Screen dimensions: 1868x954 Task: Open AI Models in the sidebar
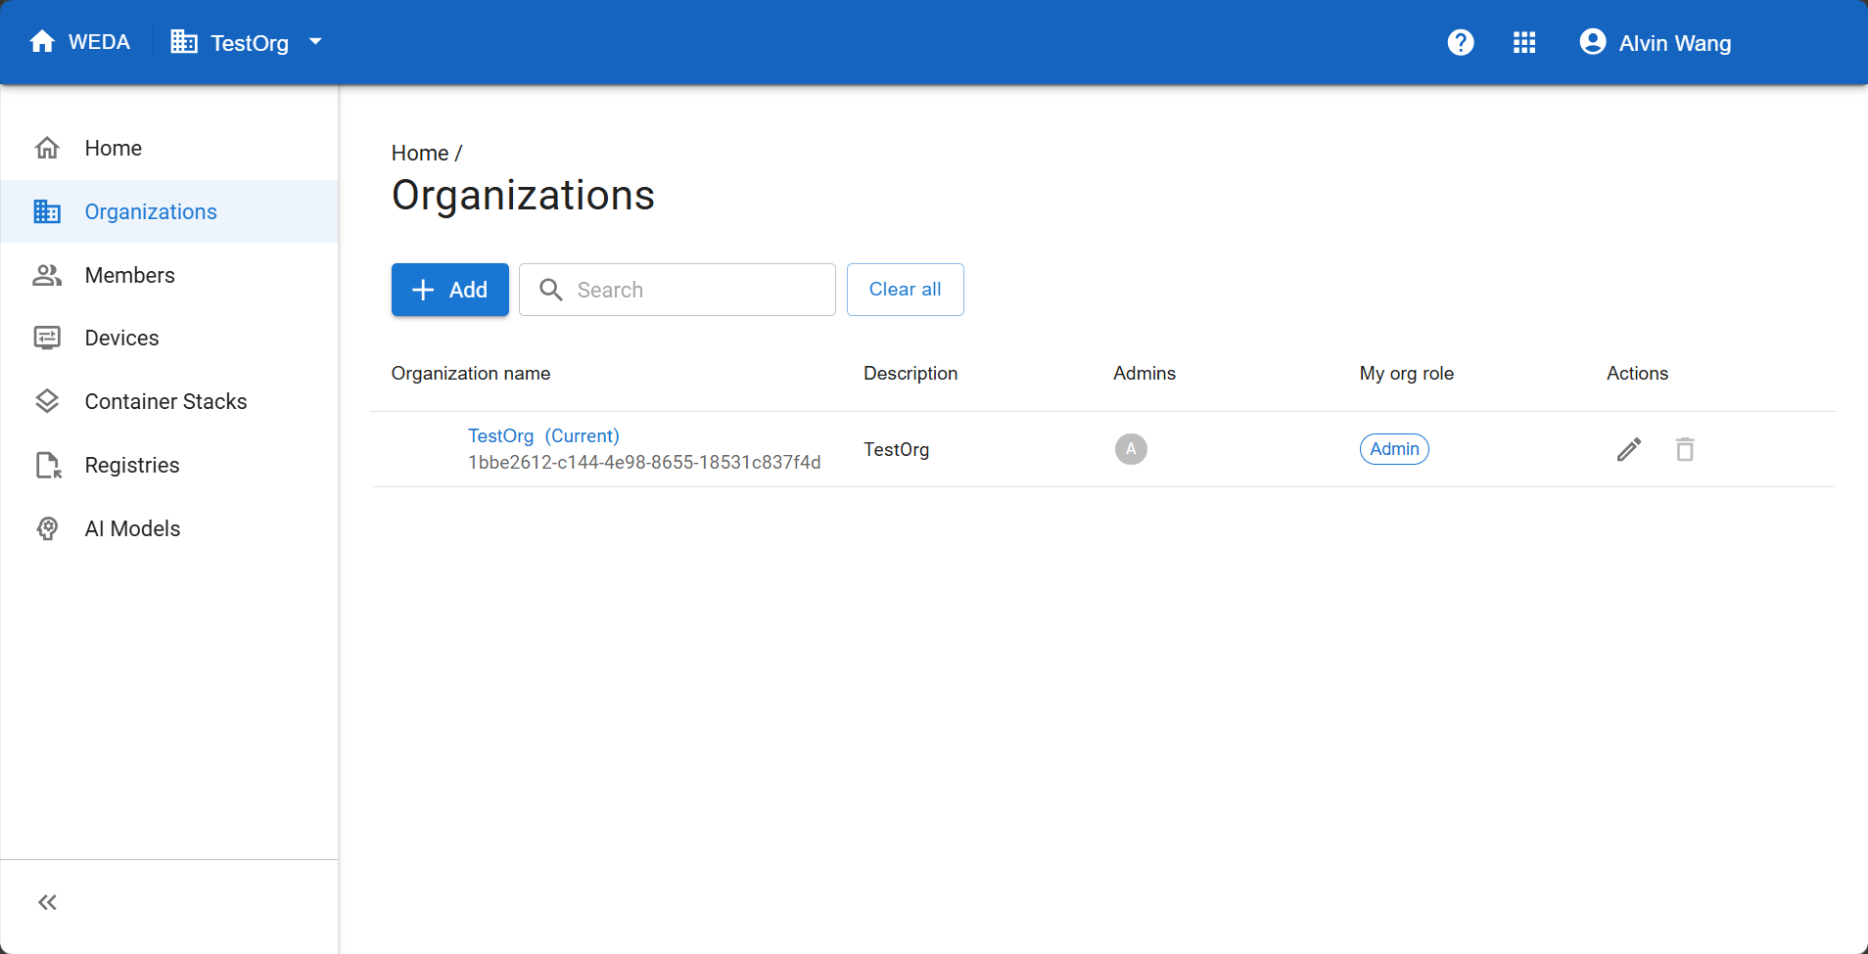(x=169, y=528)
